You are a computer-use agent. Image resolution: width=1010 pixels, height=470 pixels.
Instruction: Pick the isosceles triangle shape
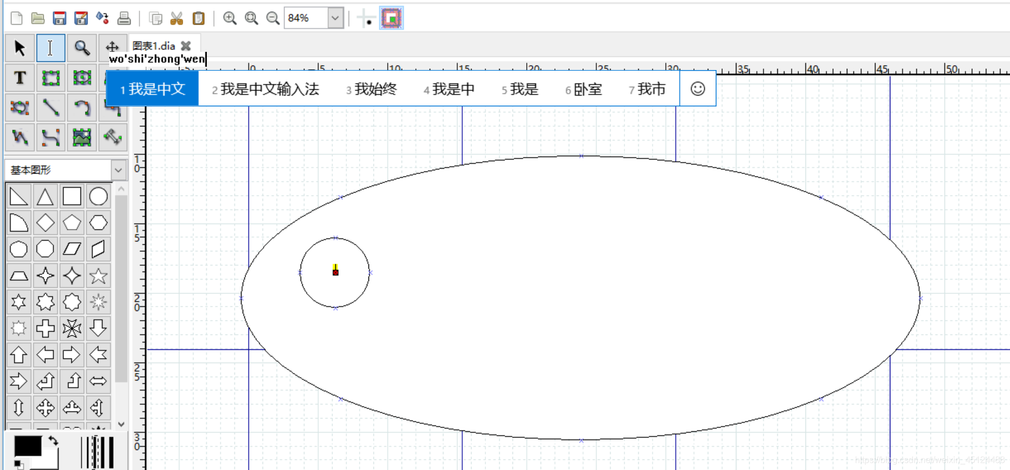45,196
